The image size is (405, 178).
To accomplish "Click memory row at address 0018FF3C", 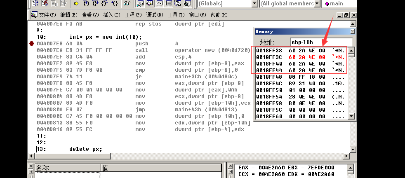I will (300, 57).
